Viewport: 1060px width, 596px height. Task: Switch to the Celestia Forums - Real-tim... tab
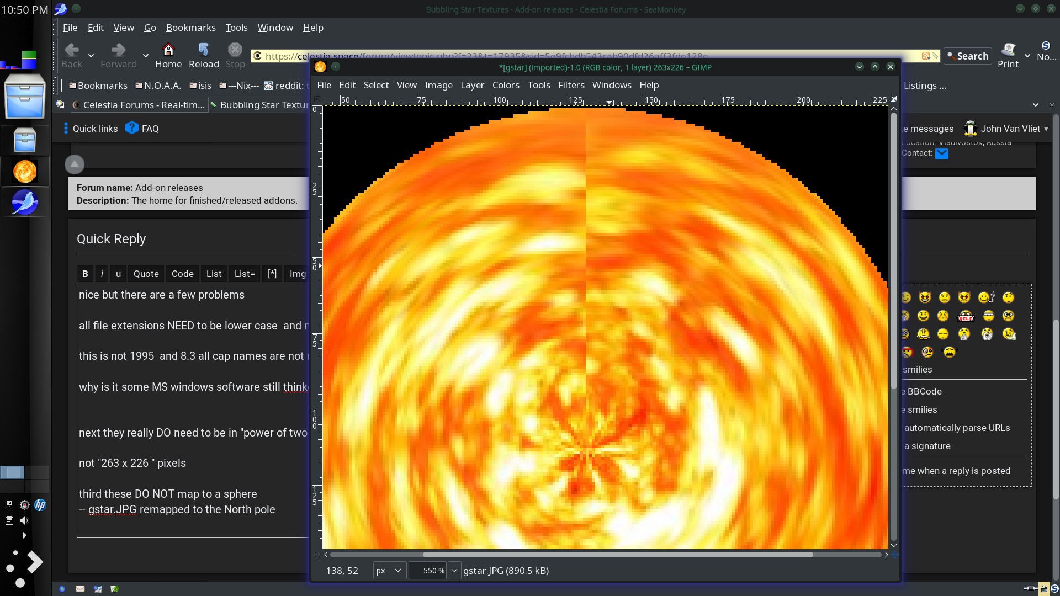tap(139, 105)
